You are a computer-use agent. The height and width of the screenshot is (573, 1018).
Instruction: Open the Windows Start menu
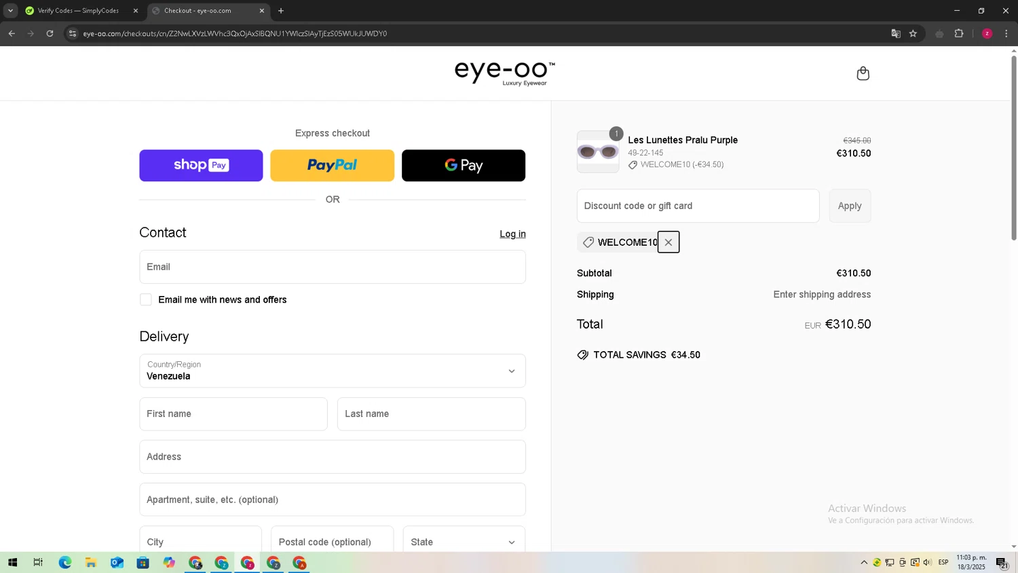click(x=12, y=562)
